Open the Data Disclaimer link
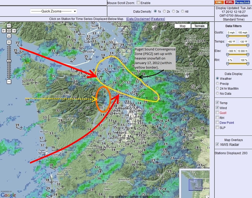Screen dimensions: 252x198 click(x=138, y=19)
